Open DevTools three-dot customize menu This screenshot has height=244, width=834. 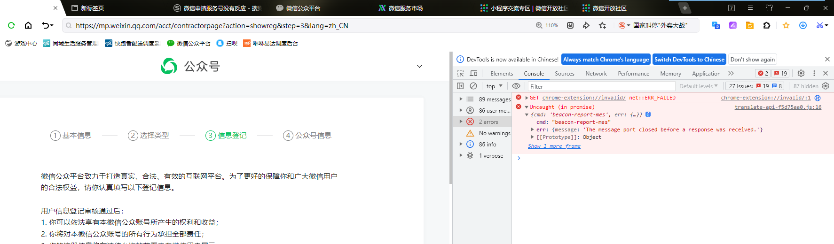[814, 73]
